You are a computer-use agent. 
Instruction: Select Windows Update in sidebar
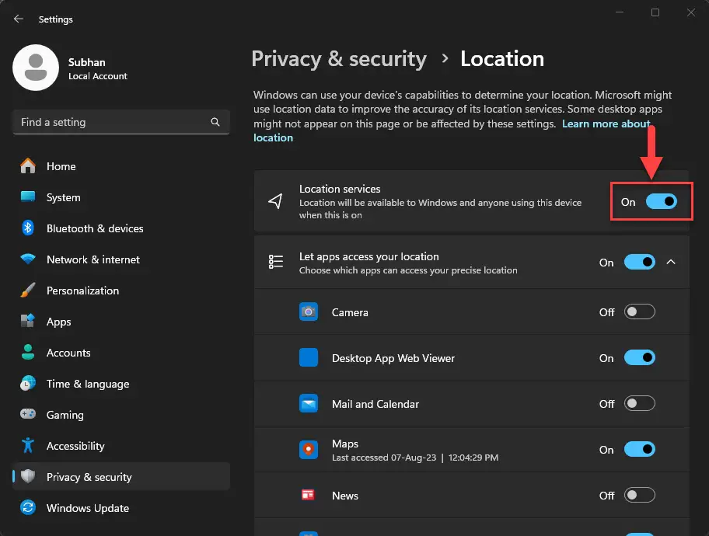click(x=121, y=508)
